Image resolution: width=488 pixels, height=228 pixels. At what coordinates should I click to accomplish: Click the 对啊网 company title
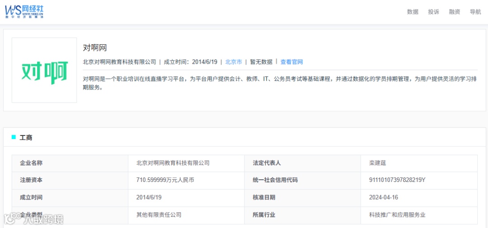pyautogui.click(x=95, y=48)
